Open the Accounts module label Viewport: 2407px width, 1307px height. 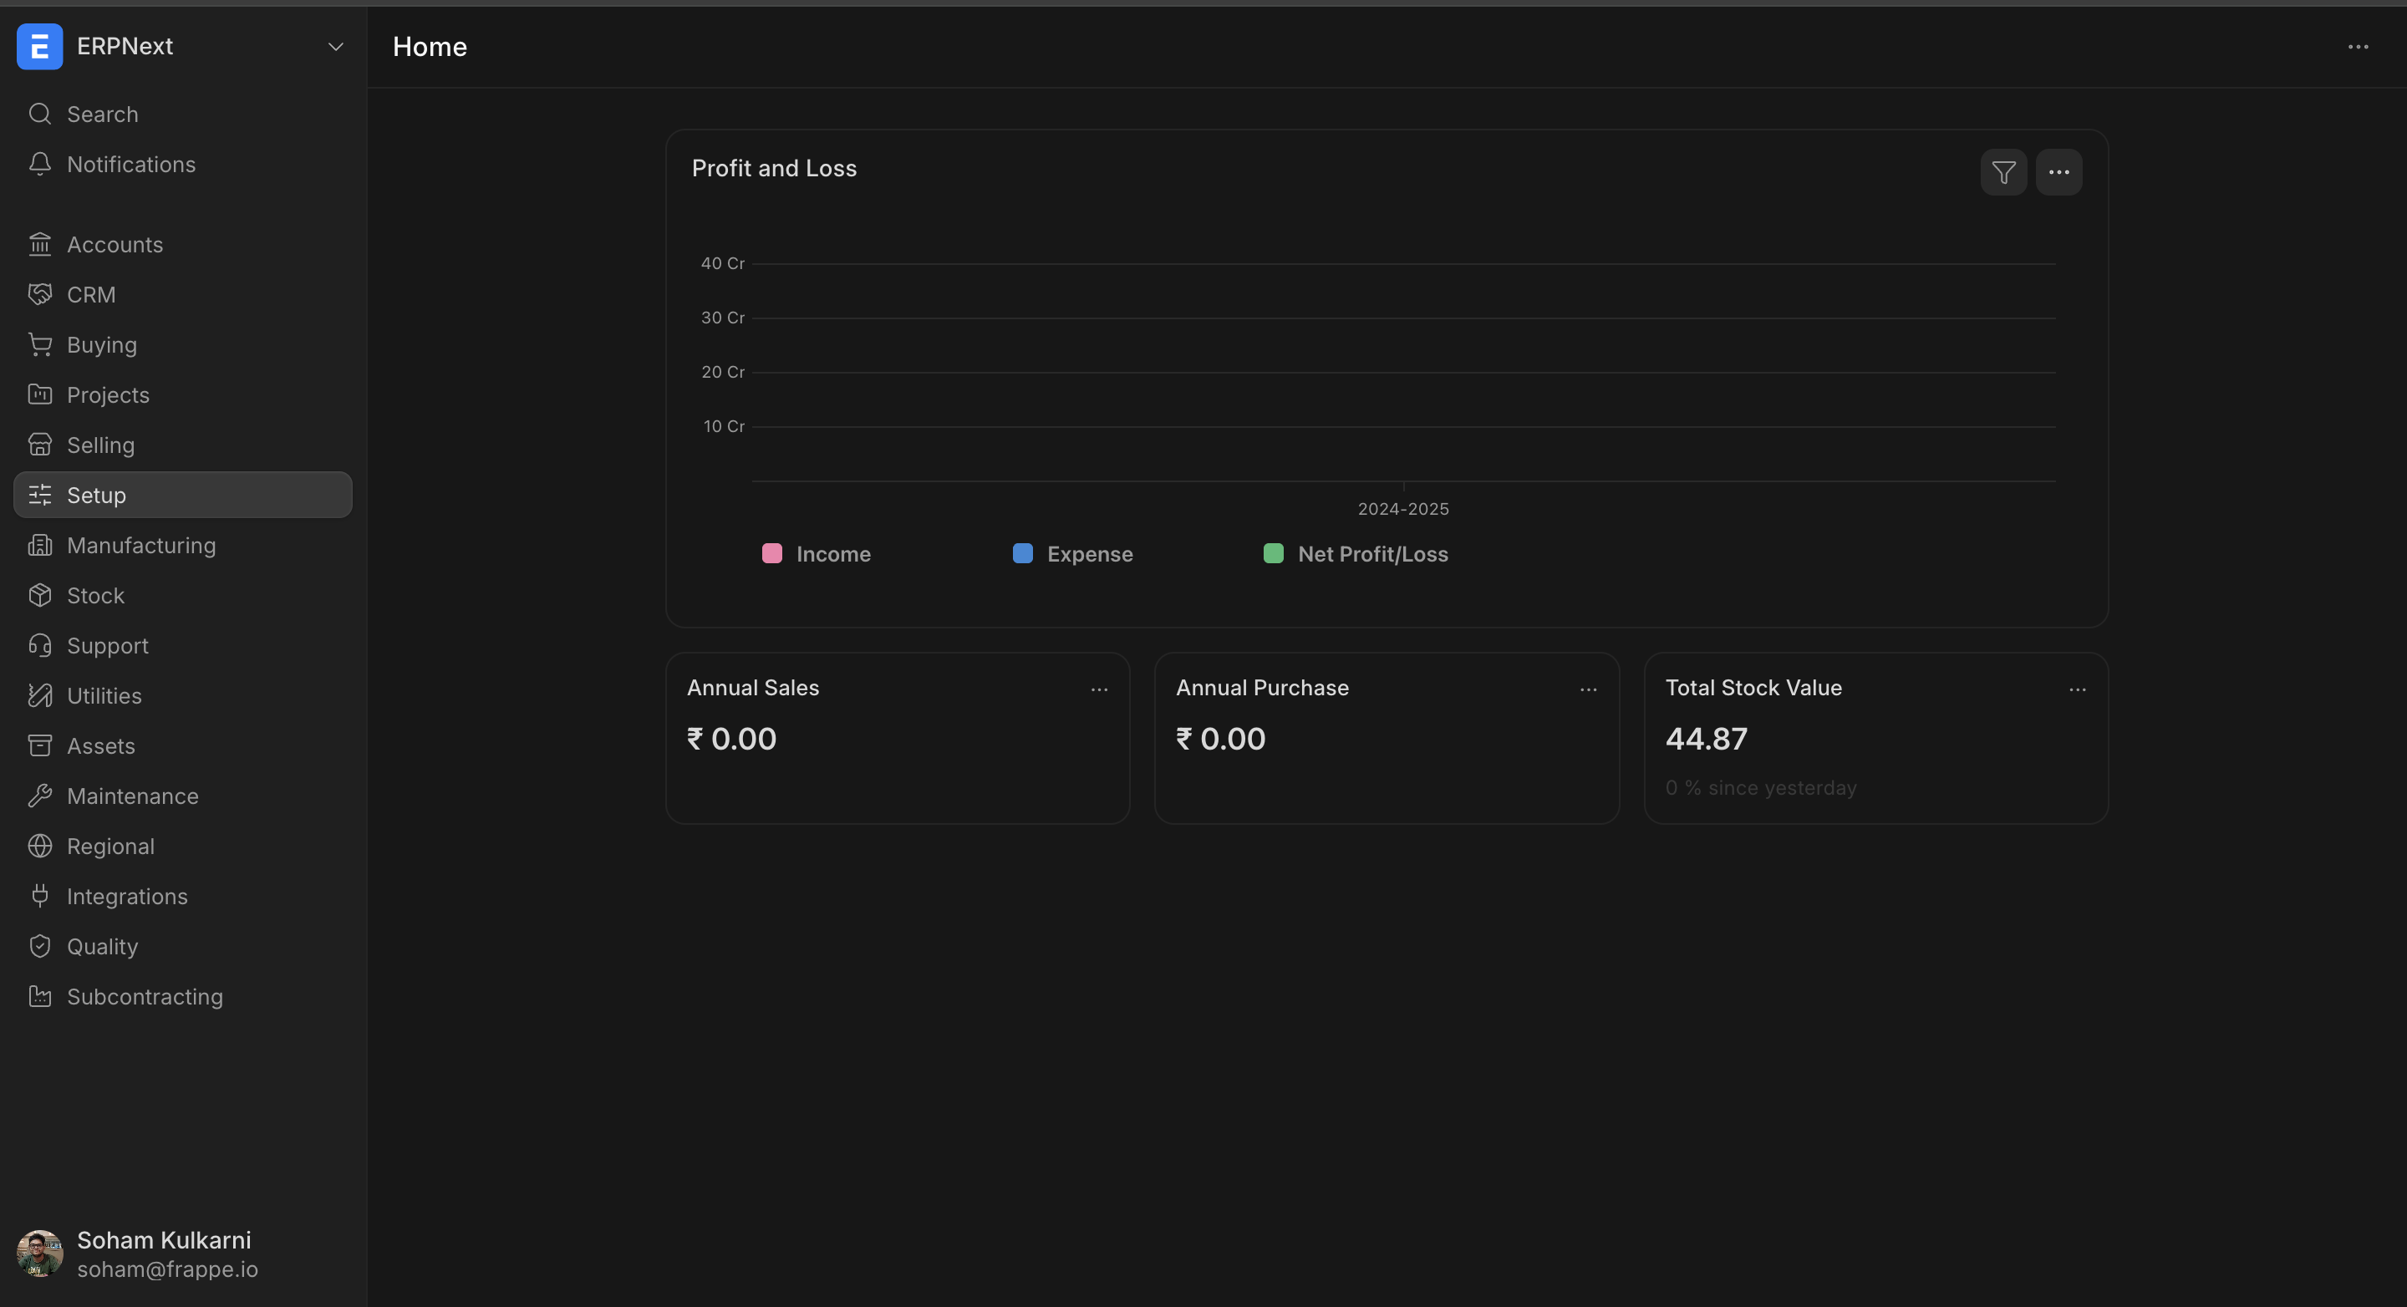[115, 245]
